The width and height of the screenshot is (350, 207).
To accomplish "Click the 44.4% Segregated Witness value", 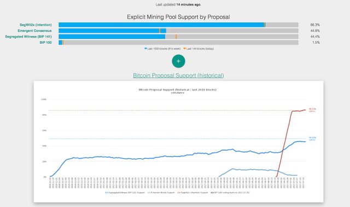I will click(315, 37).
